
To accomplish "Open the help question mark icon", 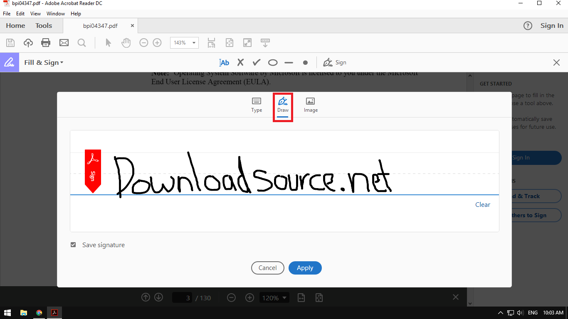I will [528, 26].
